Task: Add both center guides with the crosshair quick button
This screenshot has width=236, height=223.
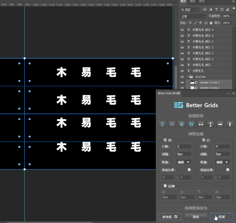Action: click(x=182, y=124)
